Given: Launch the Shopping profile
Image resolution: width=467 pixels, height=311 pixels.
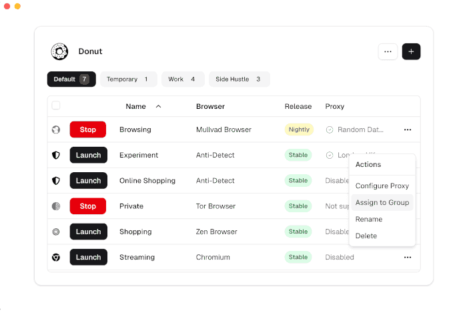Looking at the screenshot, I should (x=89, y=232).
